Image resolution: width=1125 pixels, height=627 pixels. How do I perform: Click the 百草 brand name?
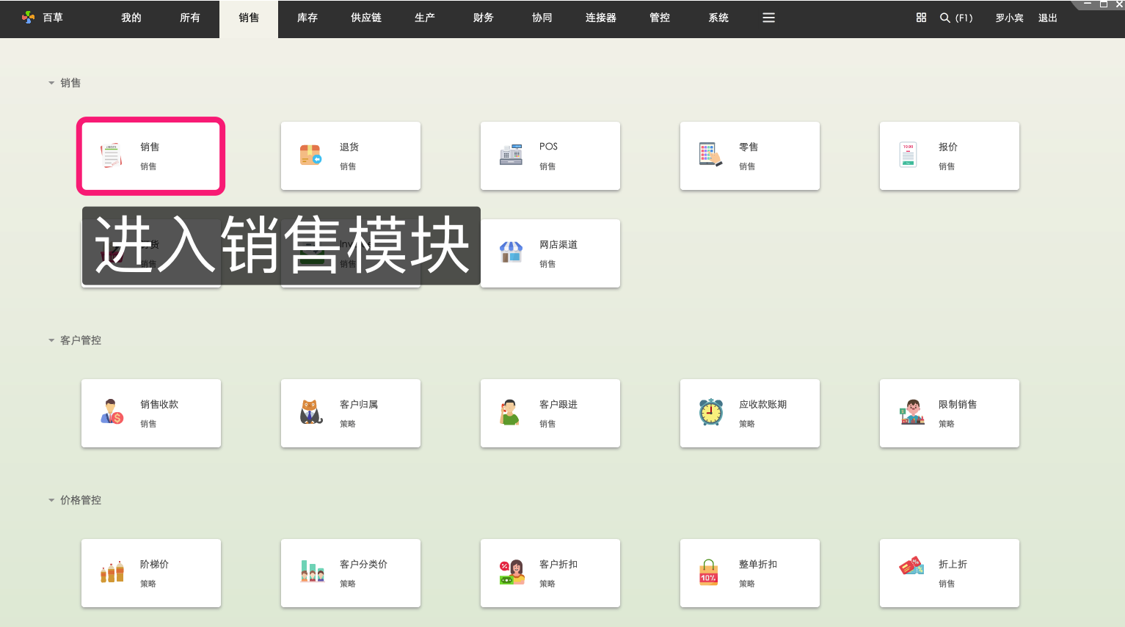pyautogui.click(x=53, y=18)
